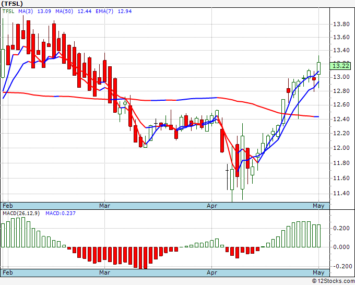
Task: Click the 11.60 price axis label
Action: pyautogui.click(x=341, y=178)
